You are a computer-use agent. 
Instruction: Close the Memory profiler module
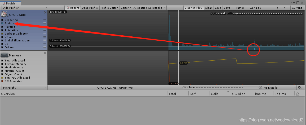coord(45,53)
